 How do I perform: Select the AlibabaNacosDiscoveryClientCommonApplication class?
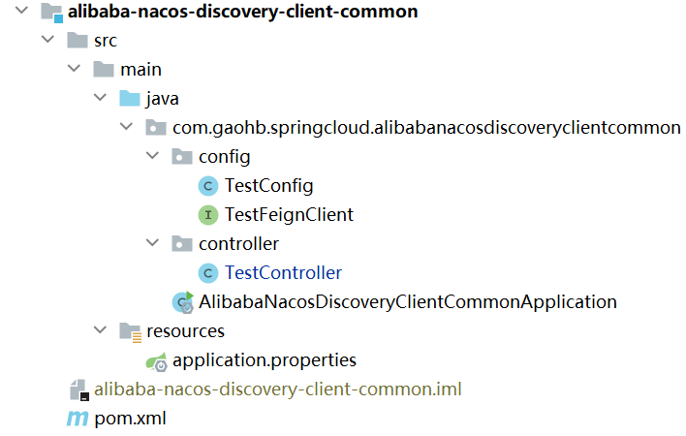408,302
